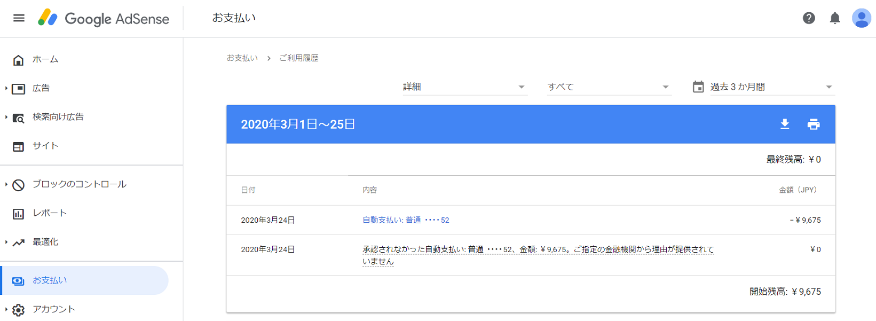The width and height of the screenshot is (876, 321).
Task: Show notifications via bell icon
Action: pyautogui.click(x=834, y=18)
